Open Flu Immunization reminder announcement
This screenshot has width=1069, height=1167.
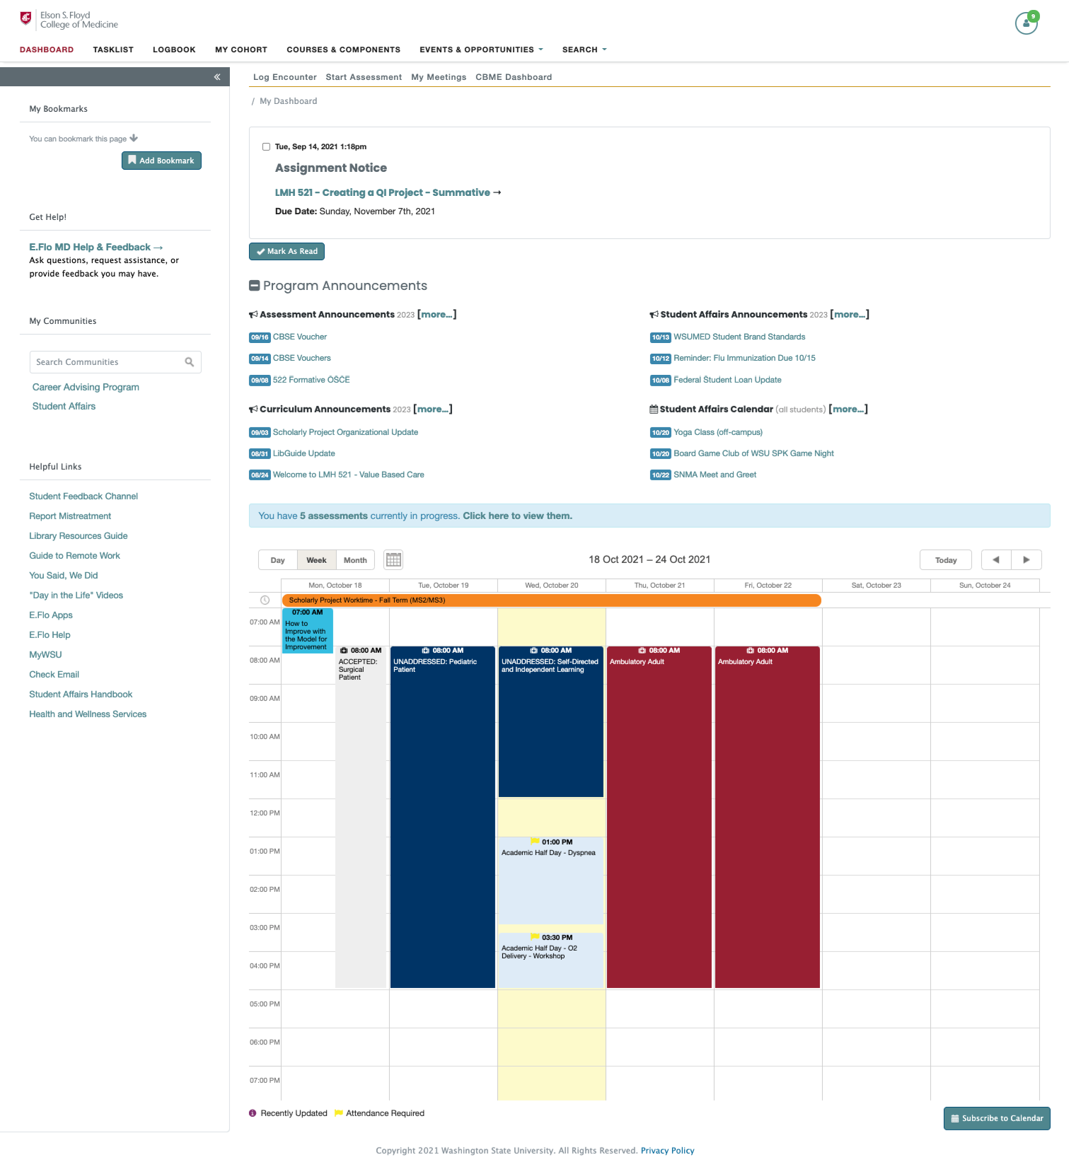[x=744, y=358]
